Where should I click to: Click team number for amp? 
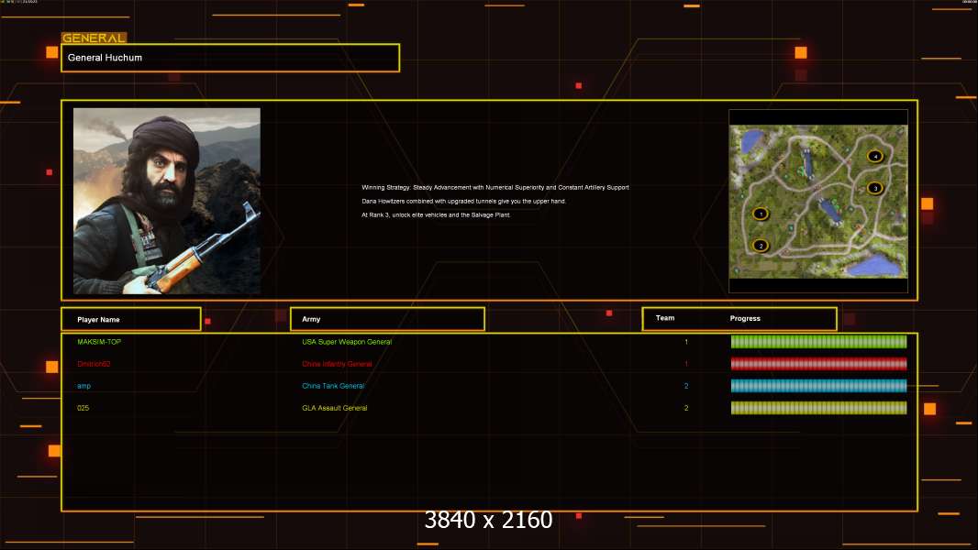point(686,386)
